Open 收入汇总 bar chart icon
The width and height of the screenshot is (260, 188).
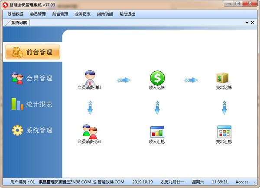(x=157, y=132)
